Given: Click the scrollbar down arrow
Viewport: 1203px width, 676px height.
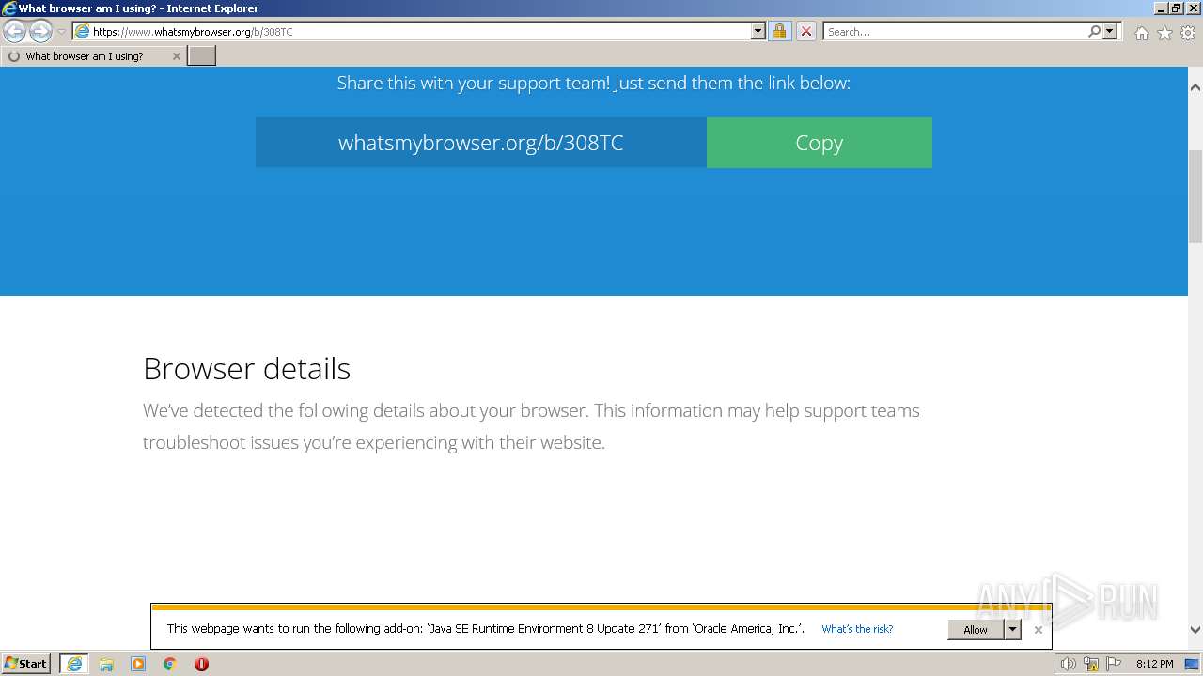Looking at the screenshot, I should click(x=1195, y=631).
